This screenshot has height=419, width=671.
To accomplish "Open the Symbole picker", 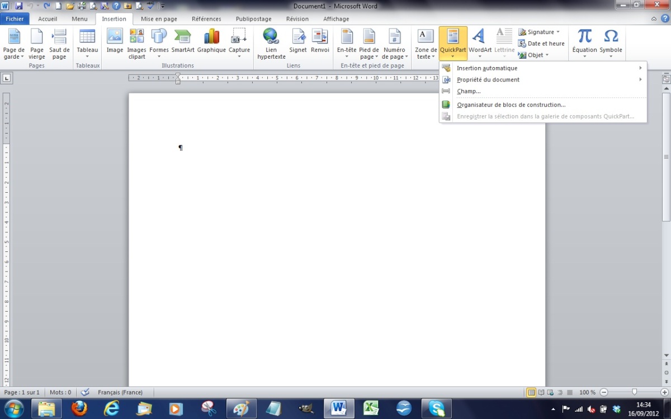I will tap(611, 44).
